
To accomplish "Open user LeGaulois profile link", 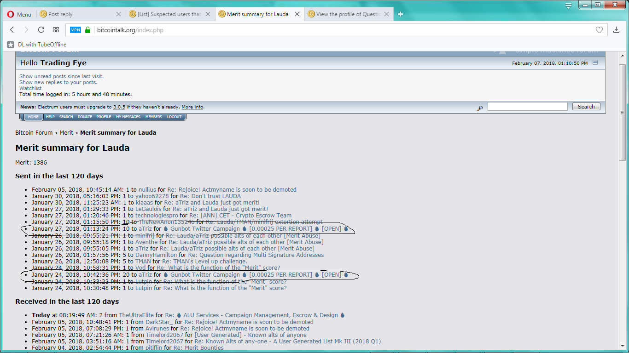I will click(148, 209).
